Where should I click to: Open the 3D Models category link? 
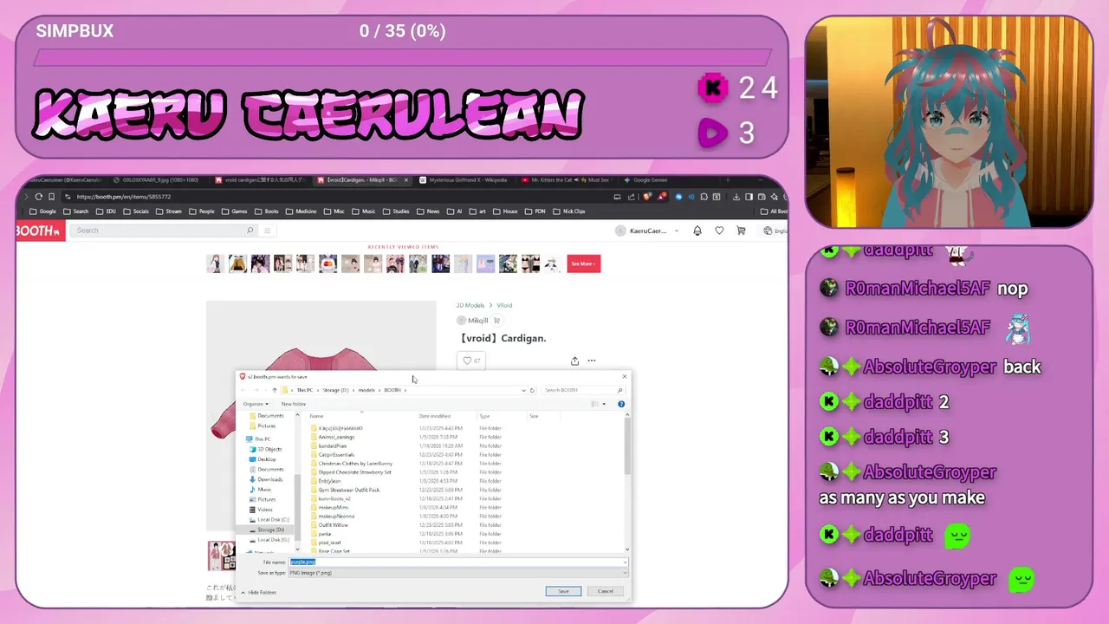[470, 305]
